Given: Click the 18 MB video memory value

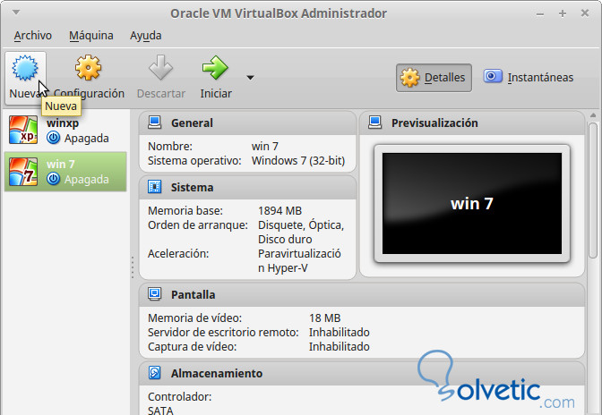Looking at the screenshot, I should point(325,318).
